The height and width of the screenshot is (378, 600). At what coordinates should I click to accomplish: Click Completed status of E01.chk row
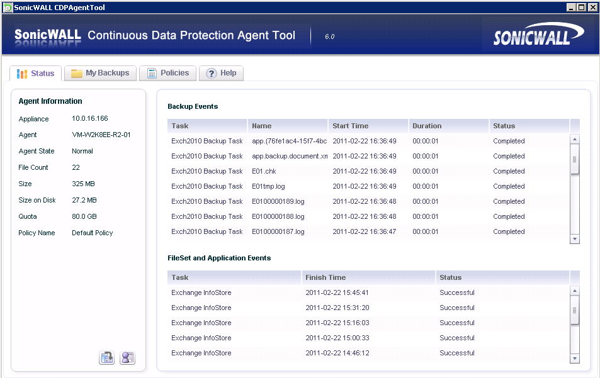(x=509, y=171)
